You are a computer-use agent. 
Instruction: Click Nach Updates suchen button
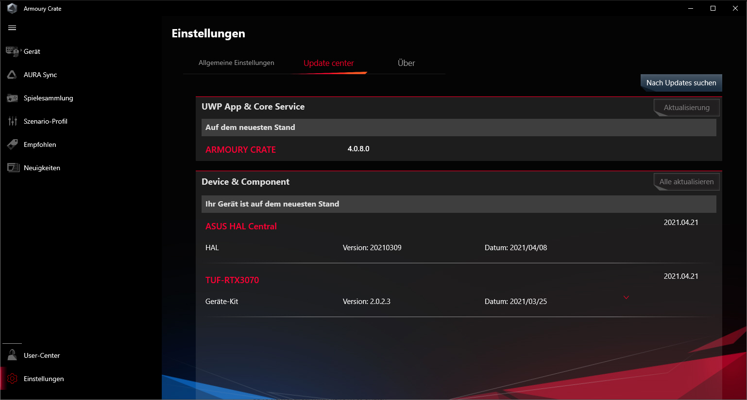[x=681, y=83]
